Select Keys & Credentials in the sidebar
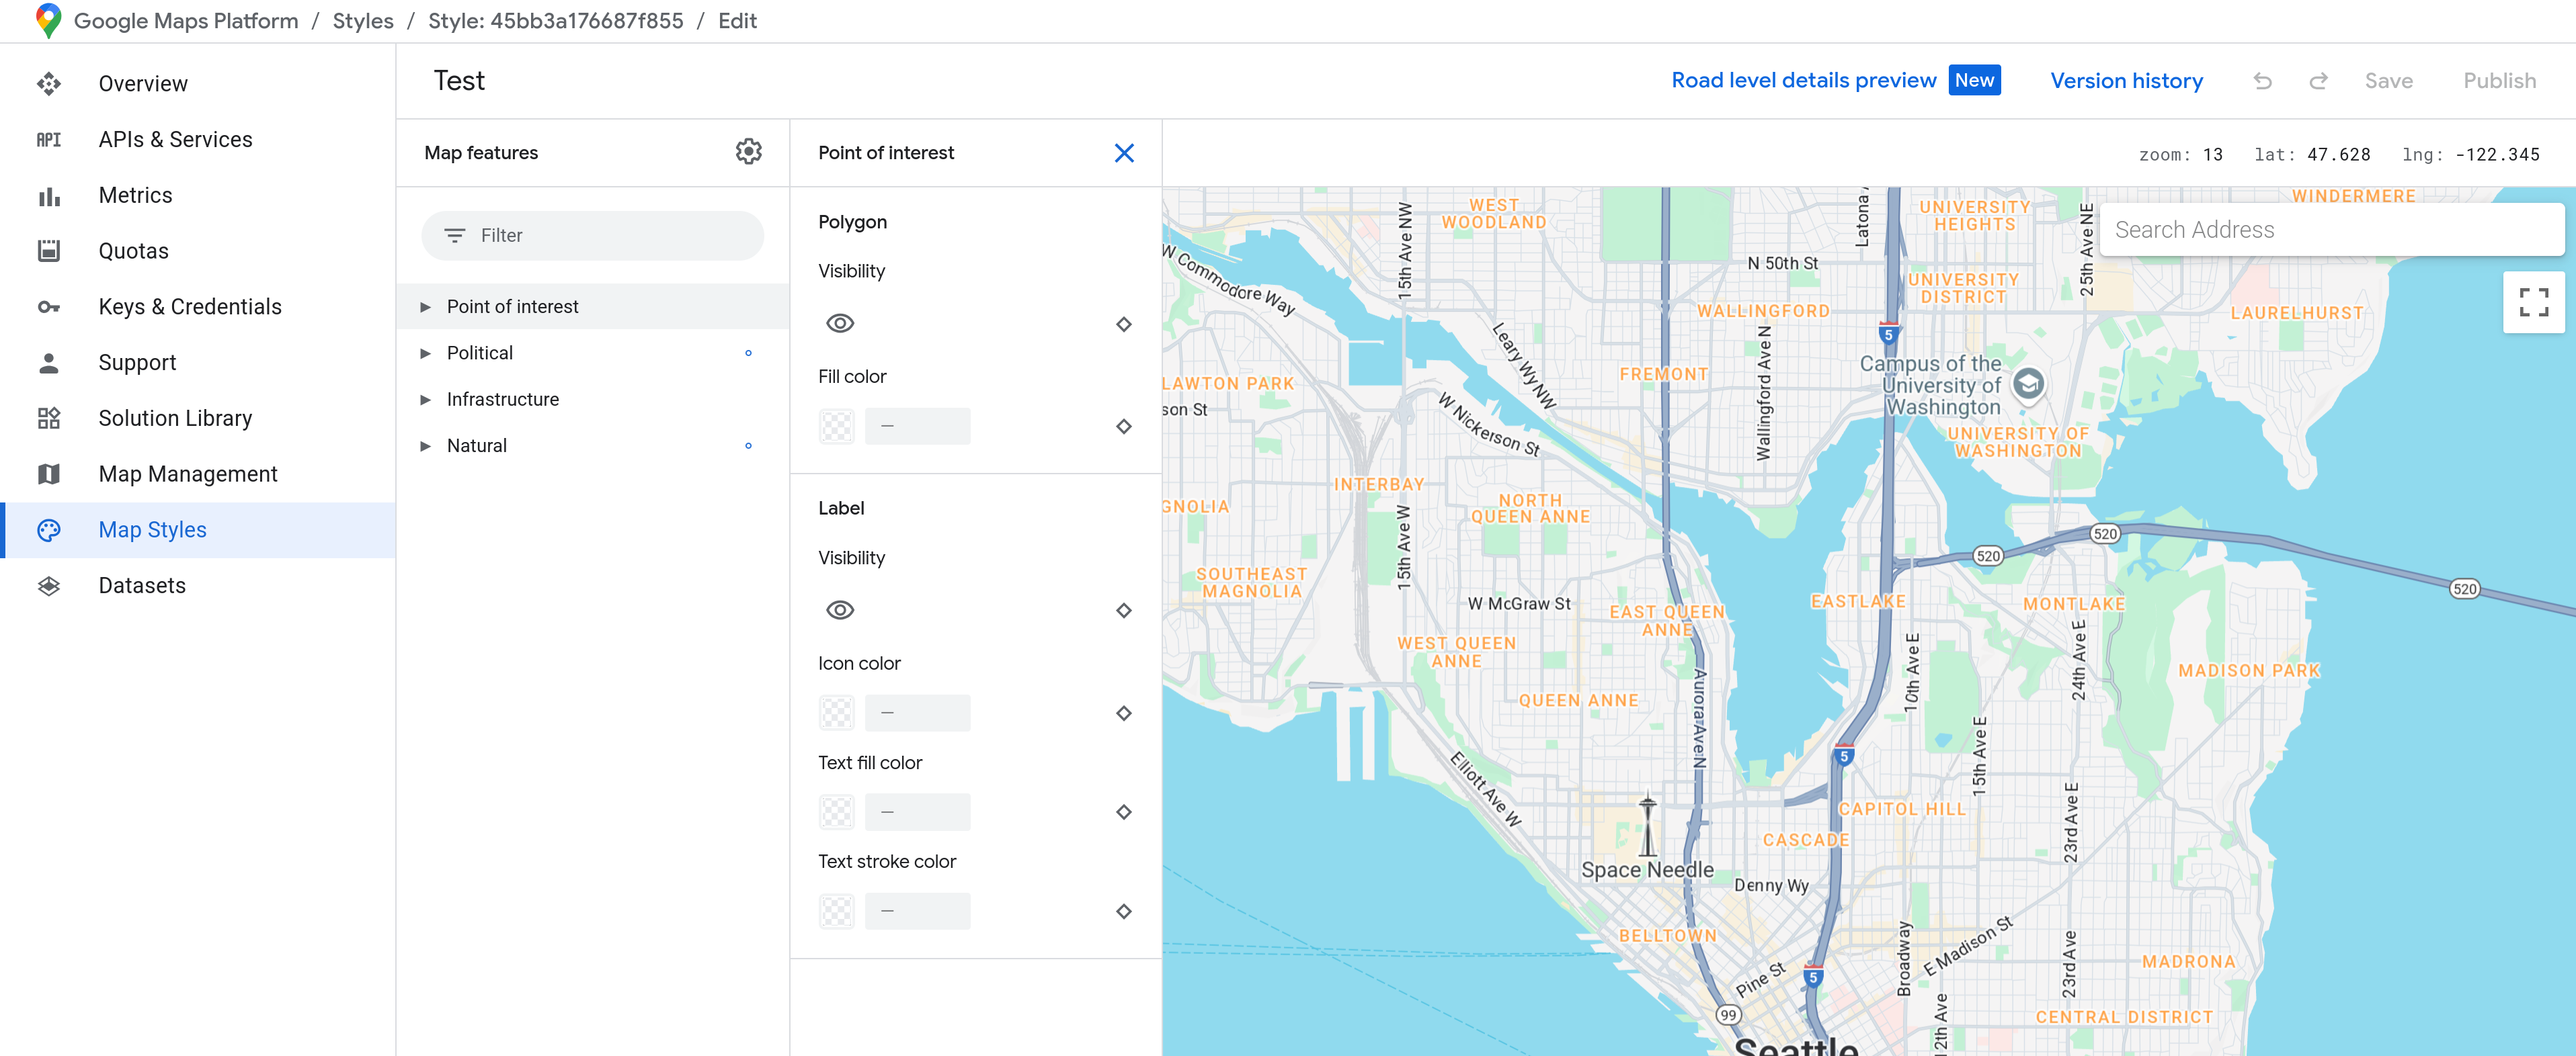Viewport: 2576px width, 1056px height. 190,307
